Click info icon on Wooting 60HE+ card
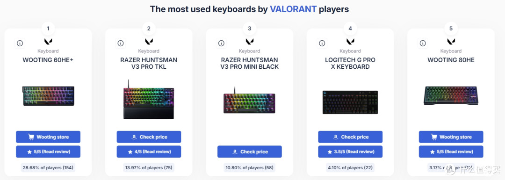505x180 pixels. (20, 43)
